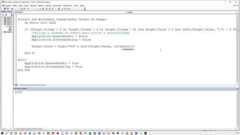
Task: Switch to Procedure View at code window bottom
Action: pyautogui.click(x=15, y=85)
